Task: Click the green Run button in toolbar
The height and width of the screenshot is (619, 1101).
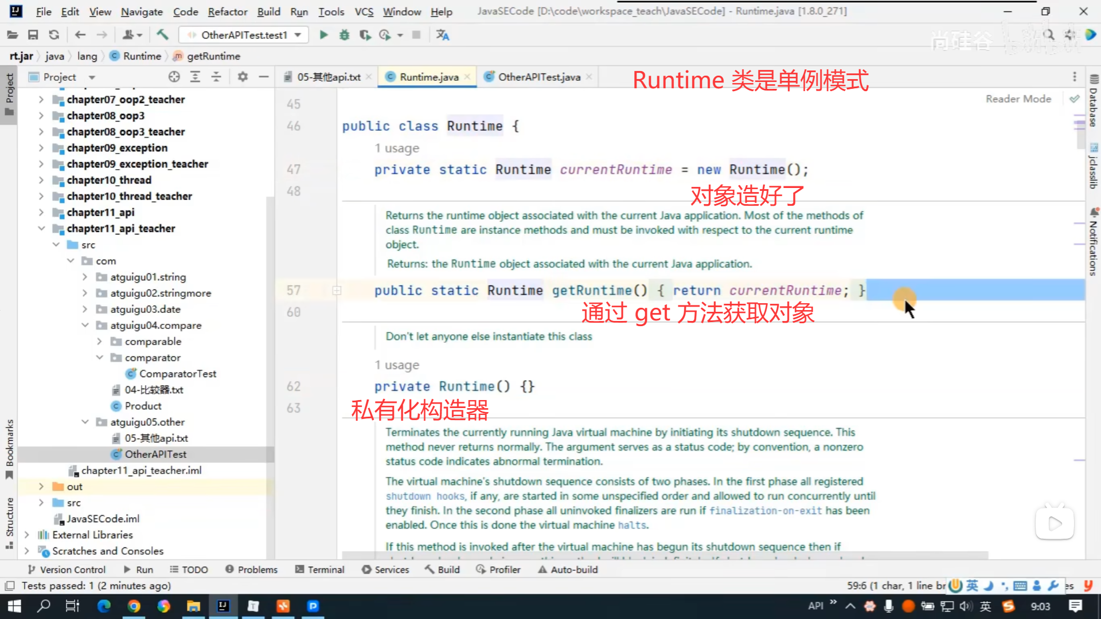Action: coord(323,35)
